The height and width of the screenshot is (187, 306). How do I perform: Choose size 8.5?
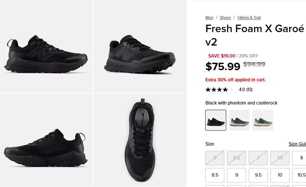[215, 175]
